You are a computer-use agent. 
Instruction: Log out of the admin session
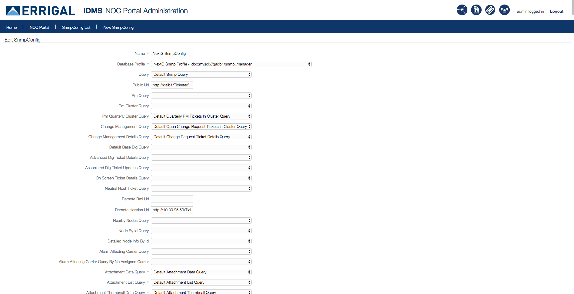(556, 12)
